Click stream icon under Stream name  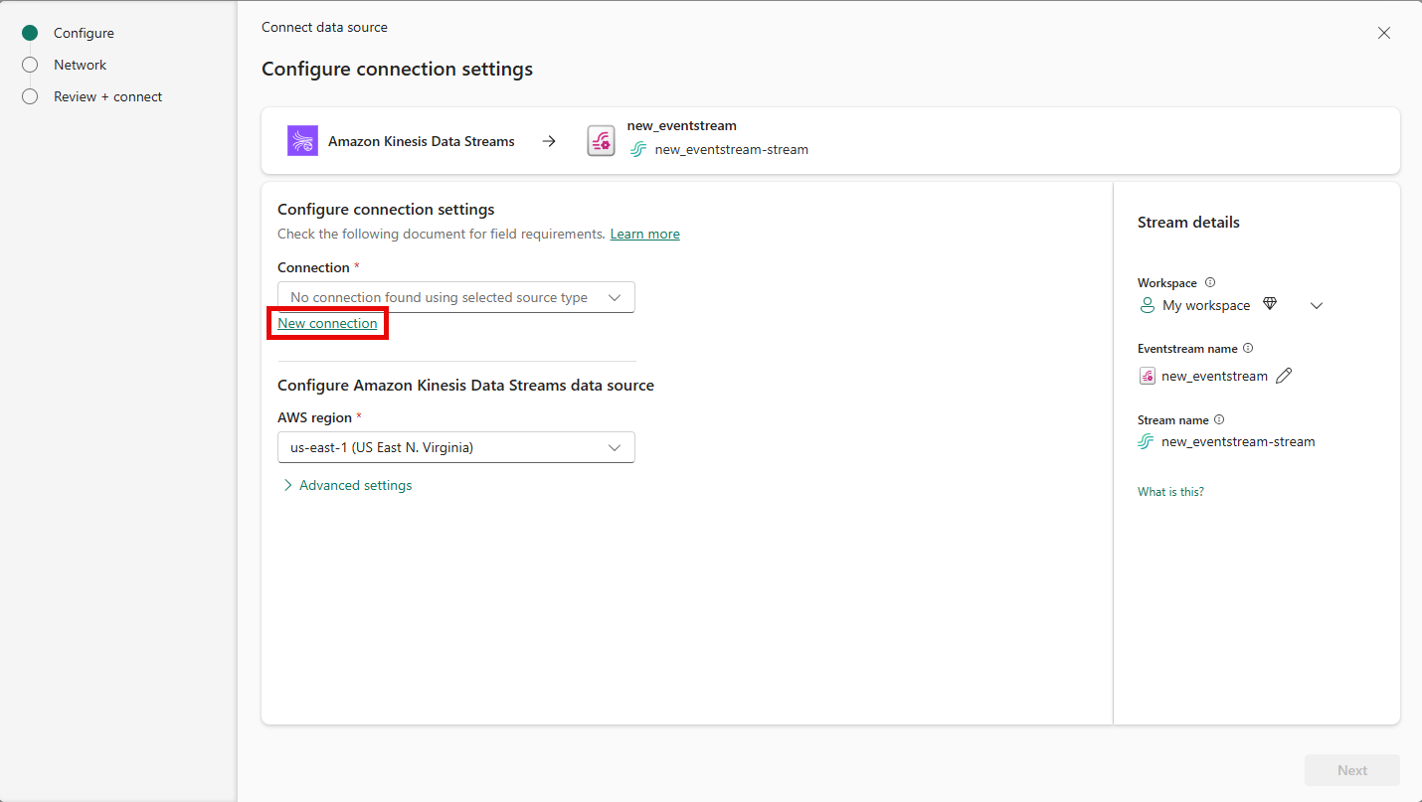click(x=1147, y=441)
